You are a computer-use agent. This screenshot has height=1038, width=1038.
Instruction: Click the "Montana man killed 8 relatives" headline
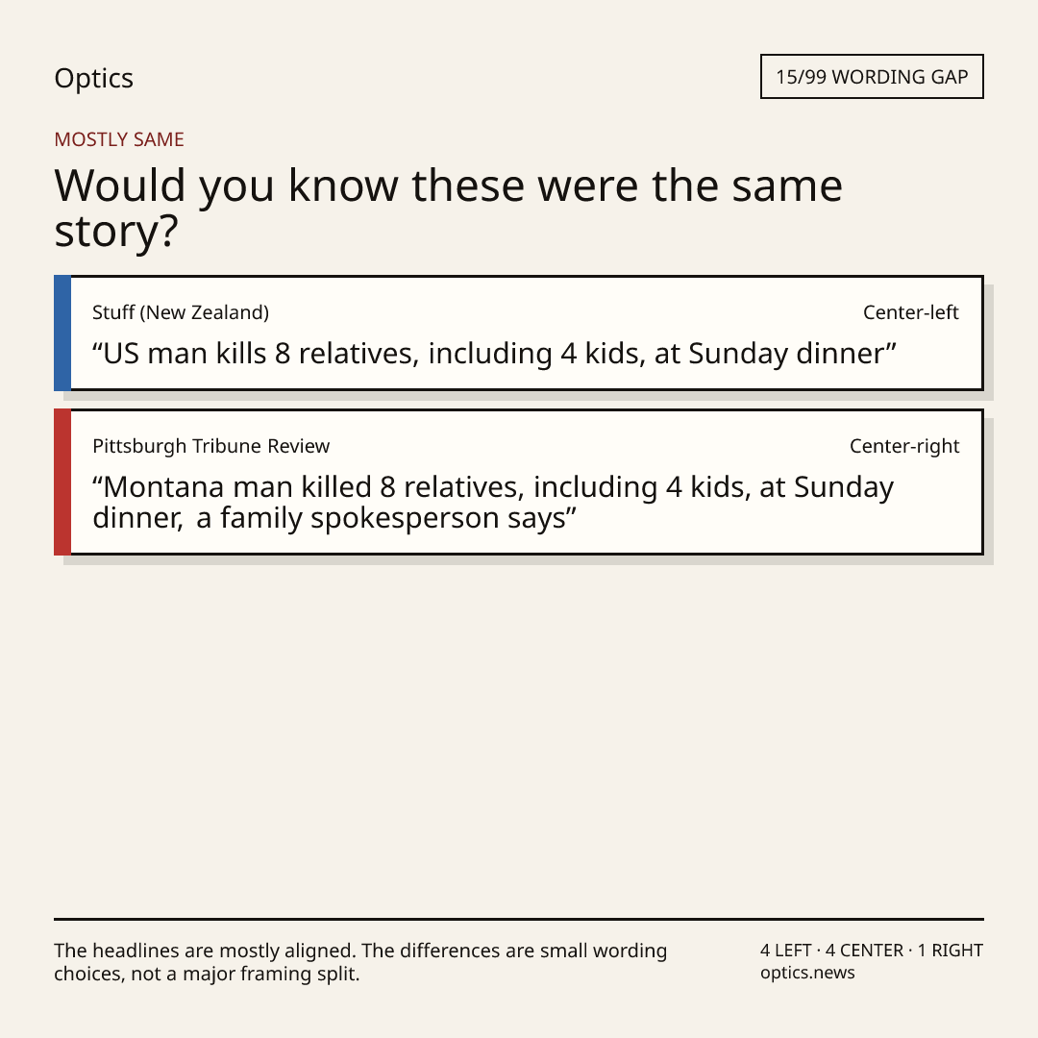click(x=493, y=503)
